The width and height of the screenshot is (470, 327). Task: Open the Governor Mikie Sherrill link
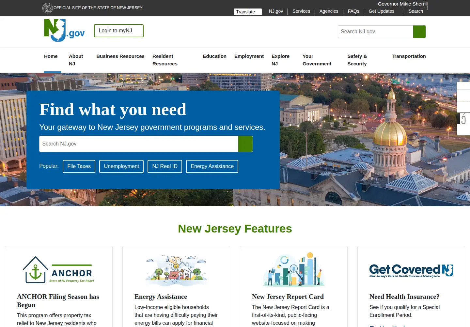pos(403,4)
